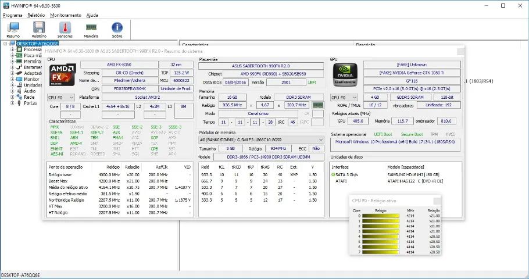Open the Ajuda menu

click(x=92, y=15)
